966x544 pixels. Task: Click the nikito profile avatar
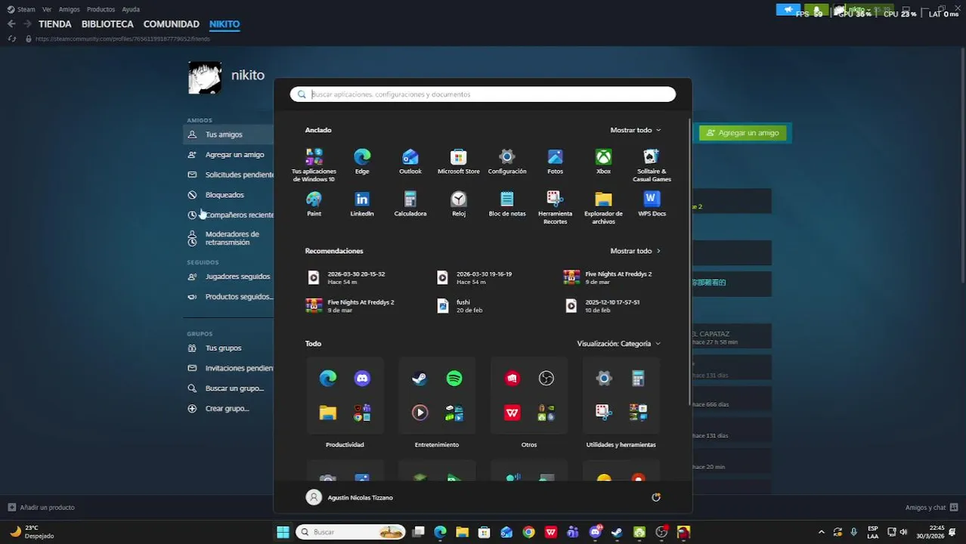pos(205,78)
